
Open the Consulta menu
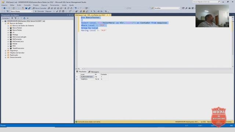tap(27, 5)
